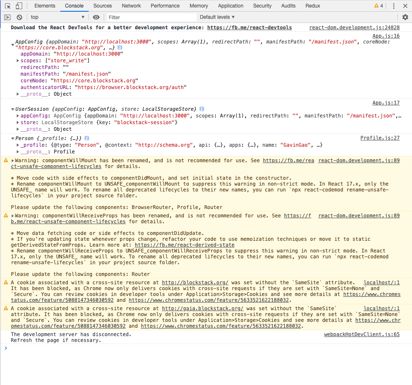Open source link webpackHotDevClient.js:65
412x385 pixels.
point(362,334)
